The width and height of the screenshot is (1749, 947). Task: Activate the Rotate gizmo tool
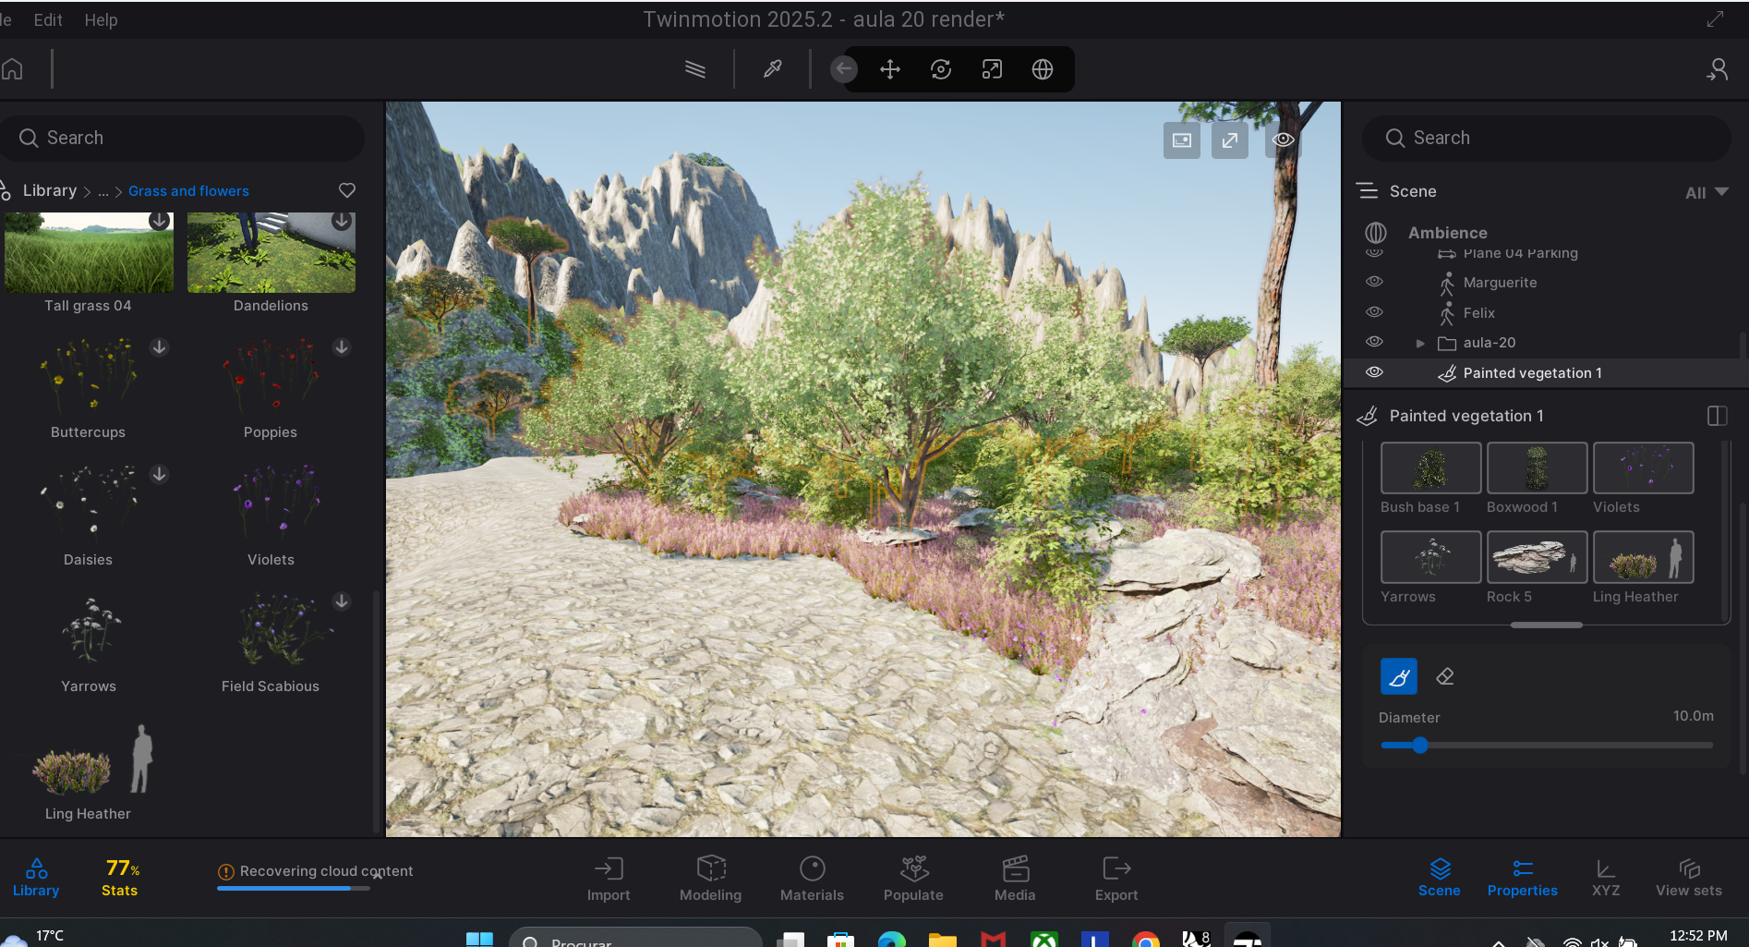[941, 69]
